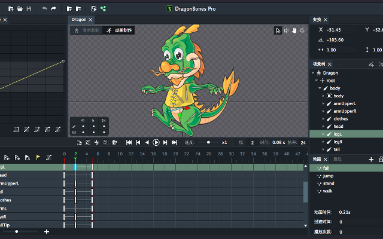Expand the armUpperL bone node

pos(323,103)
